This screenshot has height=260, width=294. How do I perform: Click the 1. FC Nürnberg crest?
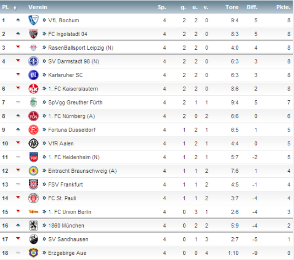click(33, 116)
